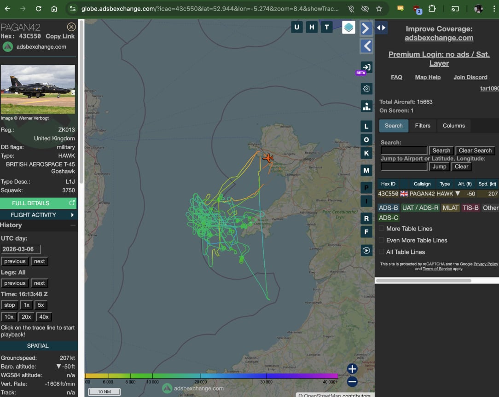The width and height of the screenshot is (499, 397).
Task: Click the T map toggle button
Action: [x=327, y=27]
